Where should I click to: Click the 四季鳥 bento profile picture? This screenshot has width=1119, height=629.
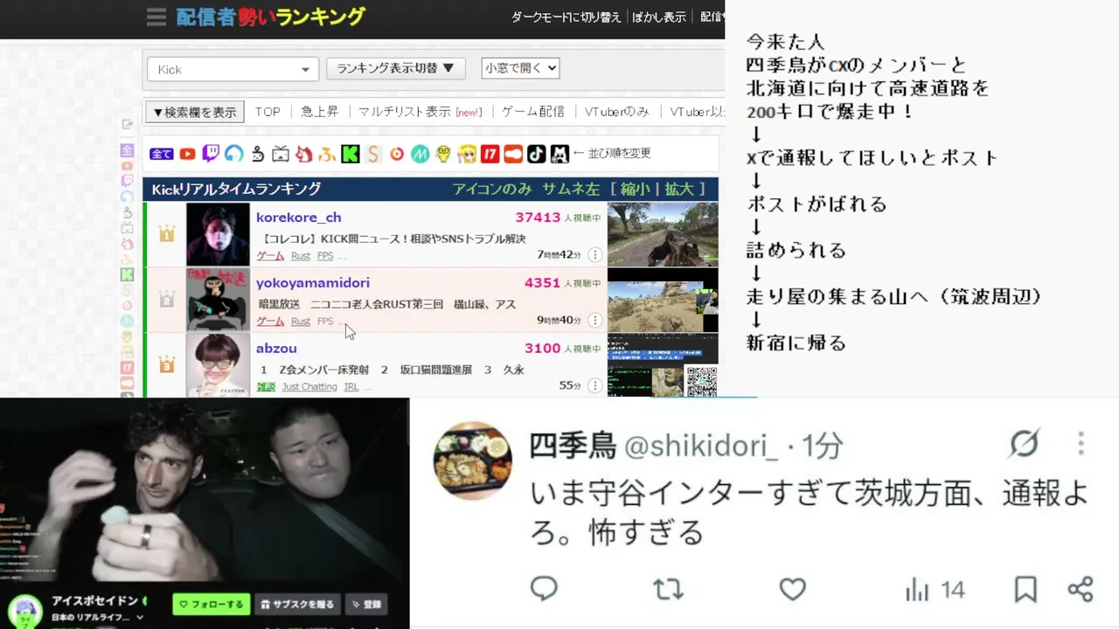pyautogui.click(x=474, y=460)
